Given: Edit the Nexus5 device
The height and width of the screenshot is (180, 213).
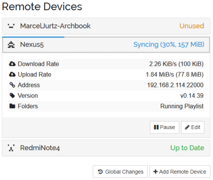Looking at the screenshot, I should pyautogui.click(x=193, y=127).
